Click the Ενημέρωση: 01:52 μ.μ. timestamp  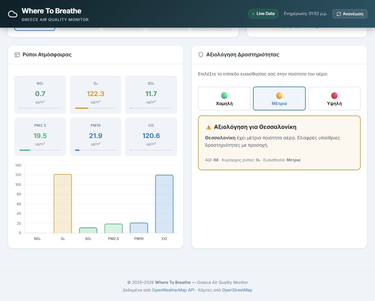305,14
